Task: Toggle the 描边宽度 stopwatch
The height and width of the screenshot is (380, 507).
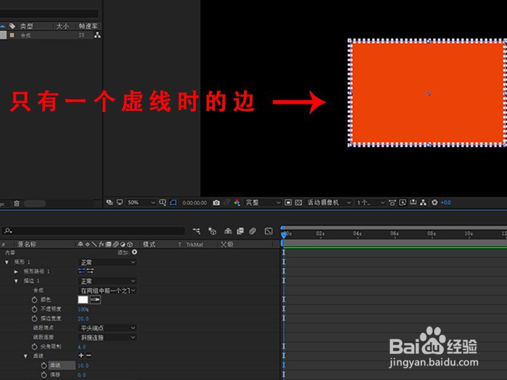Action: (x=34, y=319)
